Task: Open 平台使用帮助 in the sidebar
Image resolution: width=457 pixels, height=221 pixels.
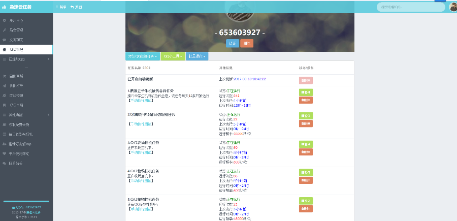Action: 26,153
